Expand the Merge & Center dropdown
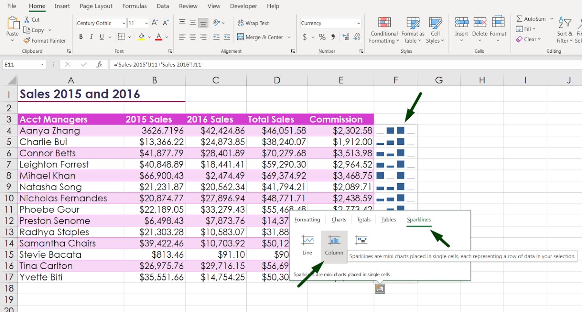The height and width of the screenshot is (312, 582). [x=289, y=37]
